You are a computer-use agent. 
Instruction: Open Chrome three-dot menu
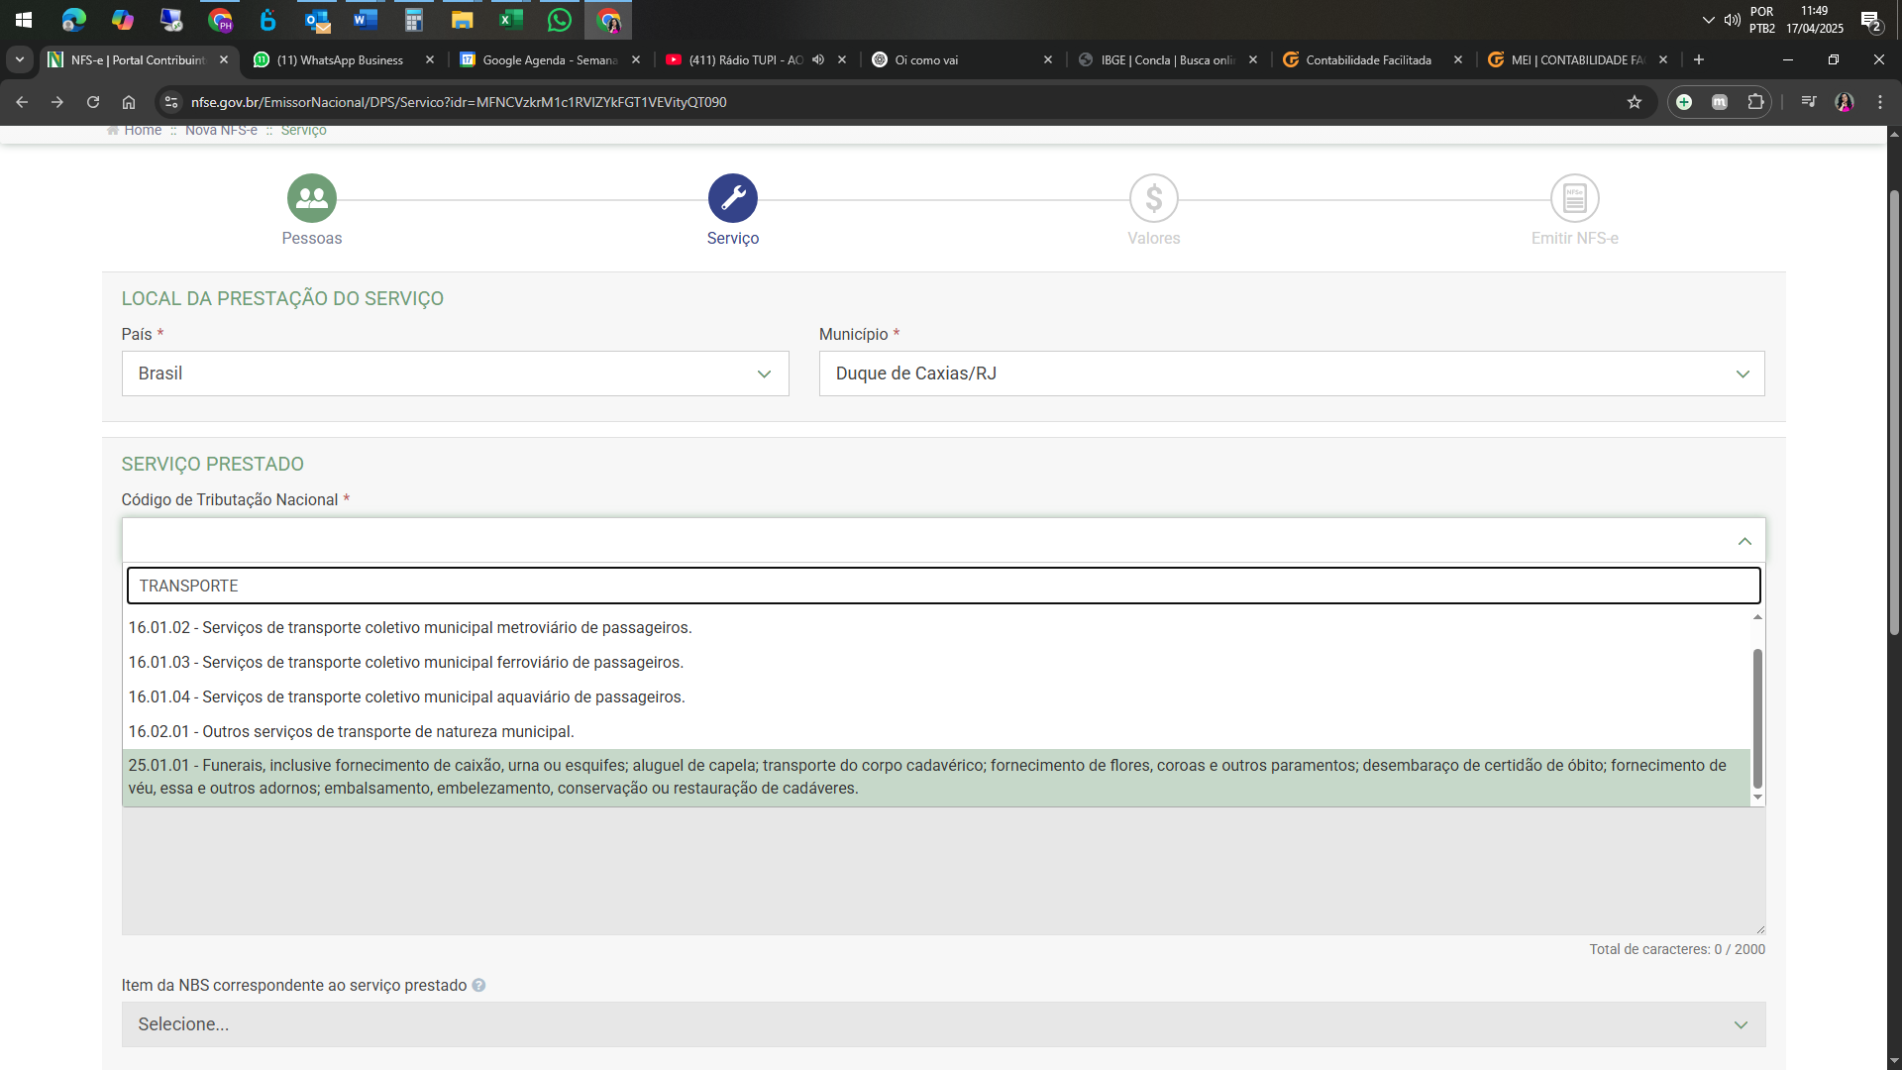pos(1880,102)
